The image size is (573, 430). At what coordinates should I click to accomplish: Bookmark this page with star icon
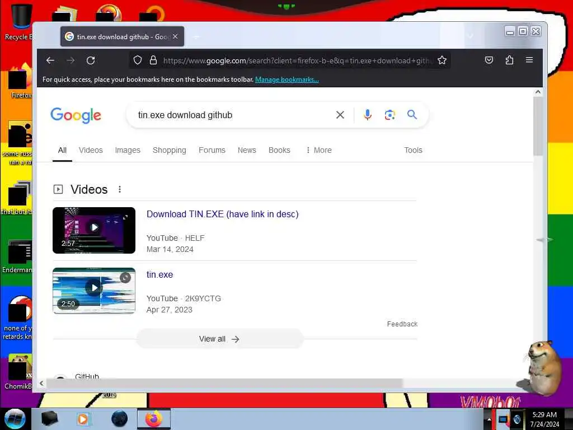click(x=442, y=60)
